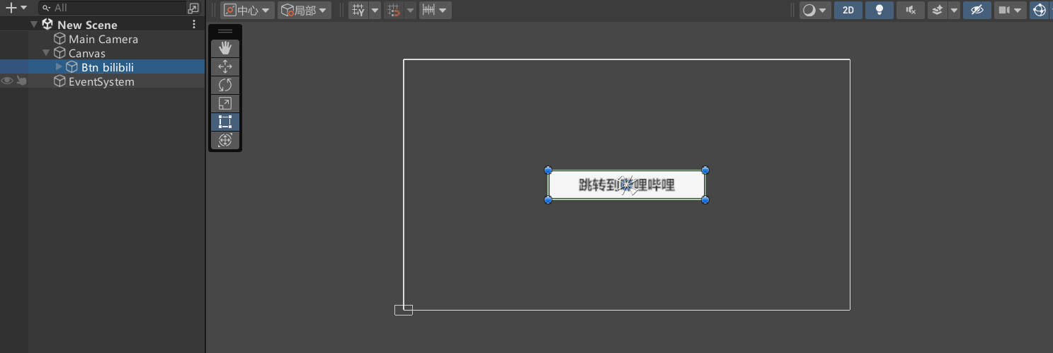Toggle grid visibility icon in toolbar
The height and width of the screenshot is (353, 1053).
coord(358,10)
